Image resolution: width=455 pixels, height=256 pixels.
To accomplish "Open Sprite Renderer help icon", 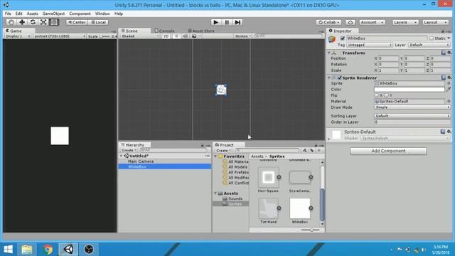I will click(x=443, y=78).
